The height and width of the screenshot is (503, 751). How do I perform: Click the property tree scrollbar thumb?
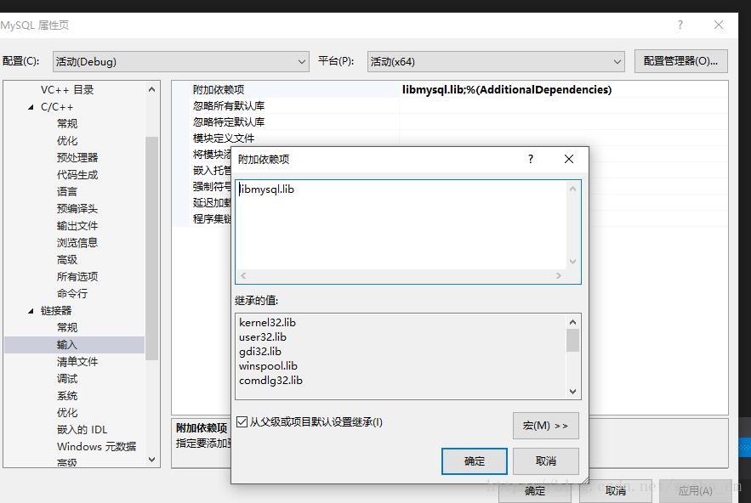152,248
